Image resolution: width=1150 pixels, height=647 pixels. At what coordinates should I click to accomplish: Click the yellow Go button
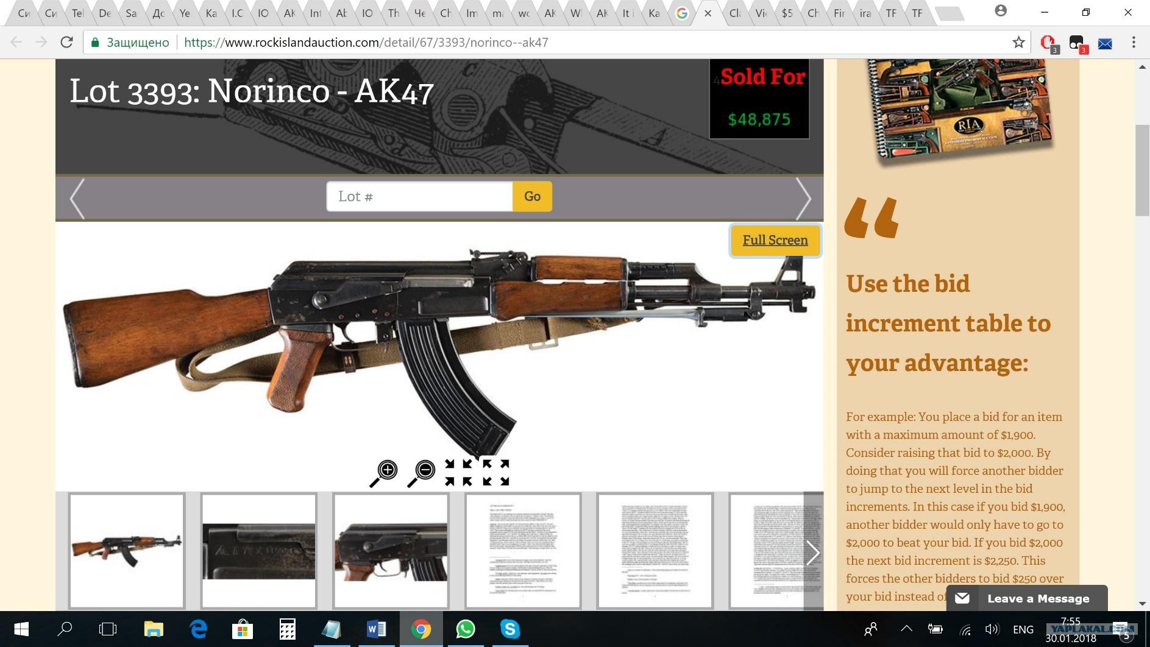[532, 196]
